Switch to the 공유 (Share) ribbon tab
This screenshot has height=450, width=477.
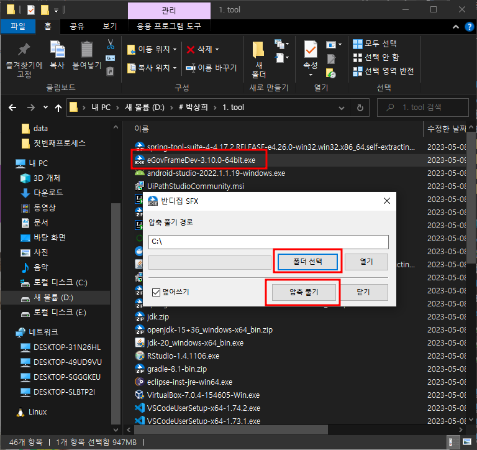pyautogui.click(x=77, y=27)
